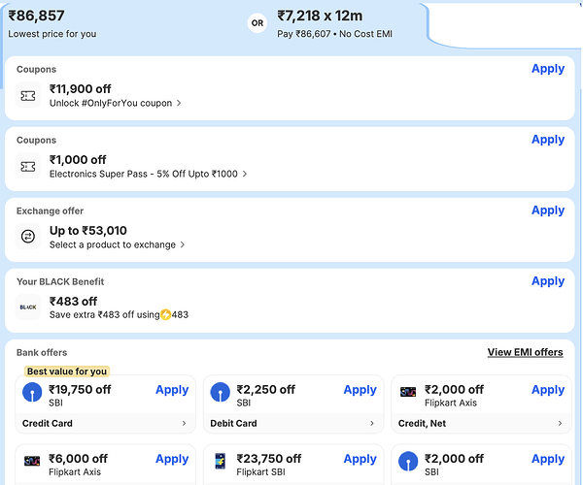
Task: Click the BLACK membership badge icon
Action: [x=28, y=307]
